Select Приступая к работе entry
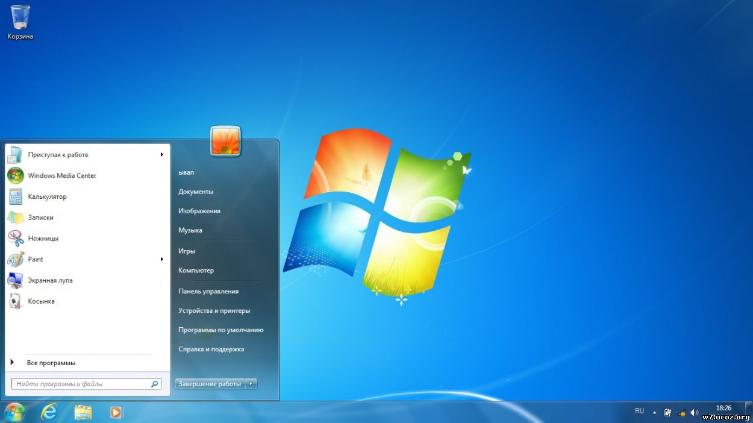753x423 pixels. click(x=58, y=154)
